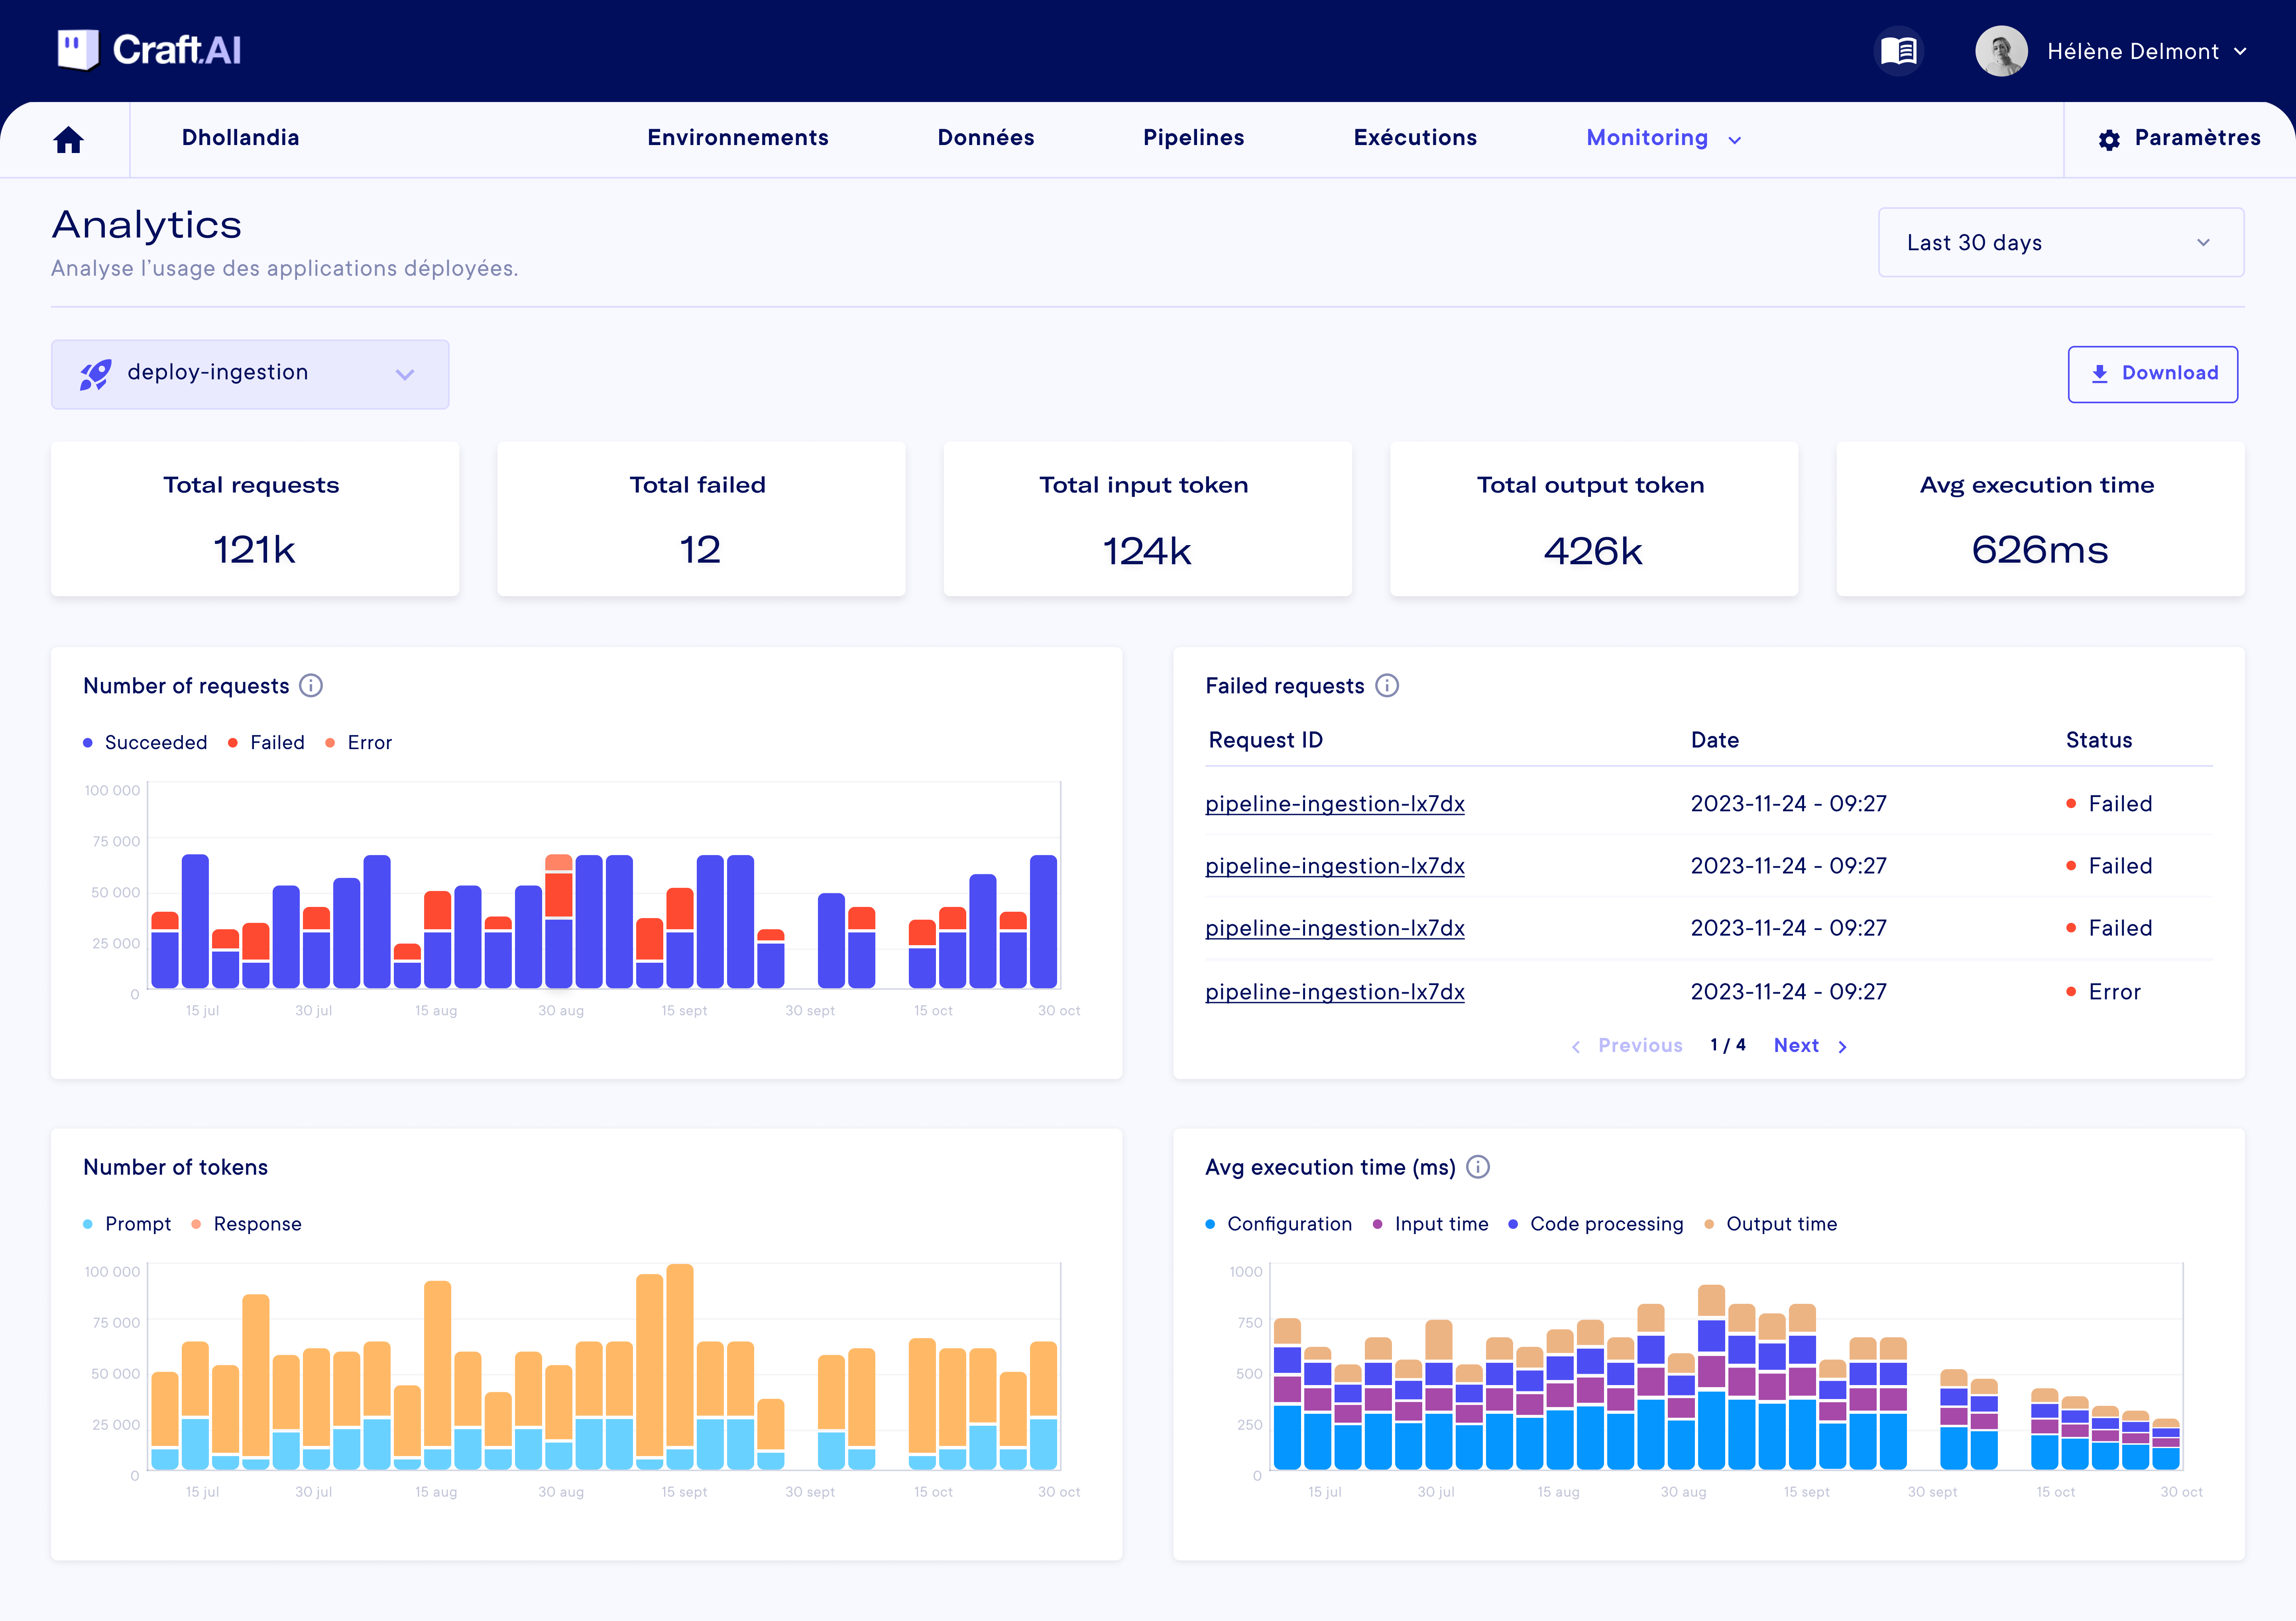Click the Previous page arrow icon

coord(1576,1046)
